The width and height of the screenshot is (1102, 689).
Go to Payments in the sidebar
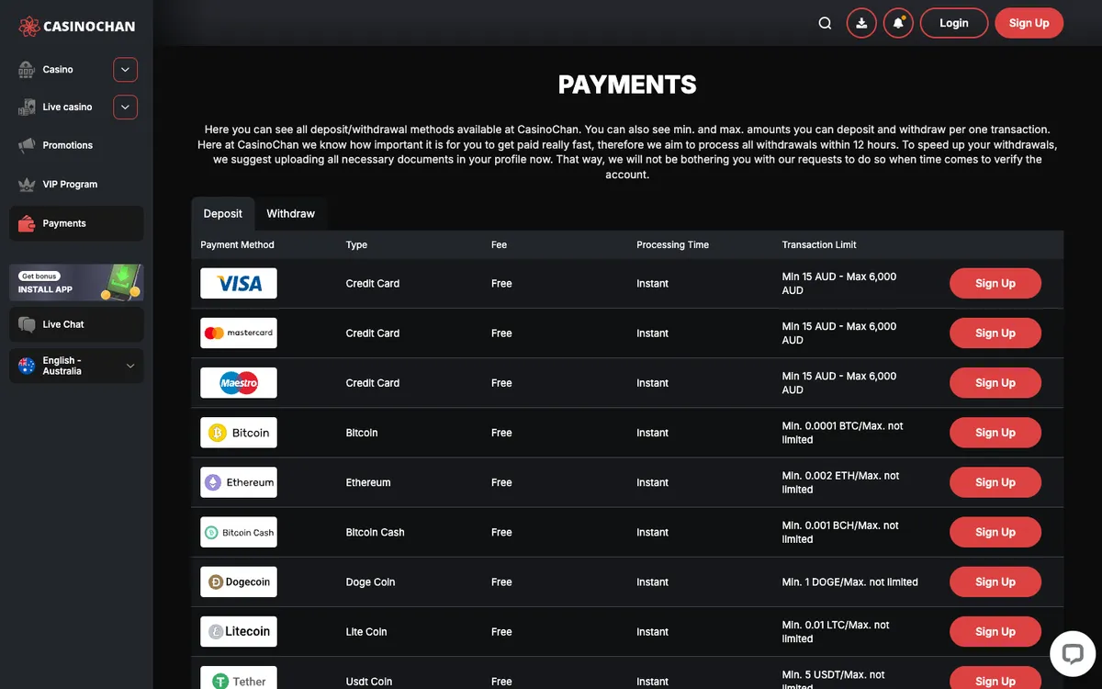pos(76,223)
